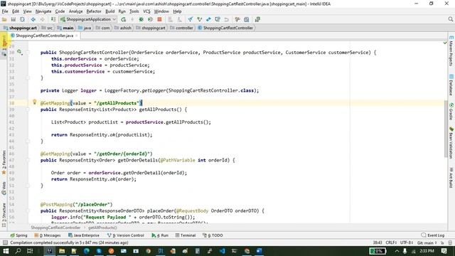Open the File menu
The width and height of the screenshot is (455, 256).
(x=5, y=11)
